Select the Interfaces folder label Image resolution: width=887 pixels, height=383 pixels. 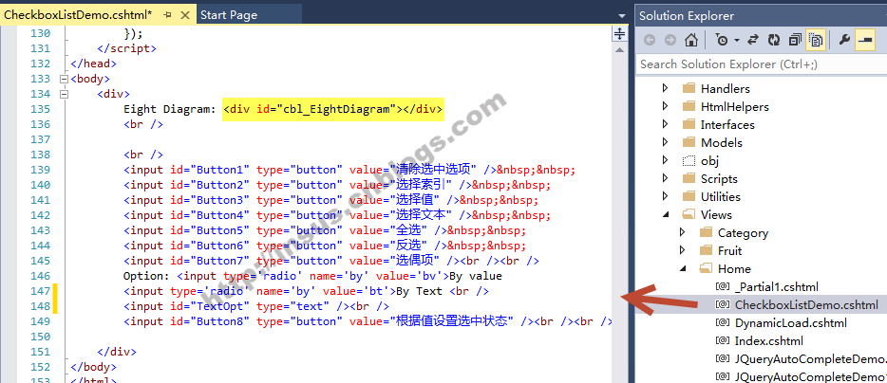point(727,125)
